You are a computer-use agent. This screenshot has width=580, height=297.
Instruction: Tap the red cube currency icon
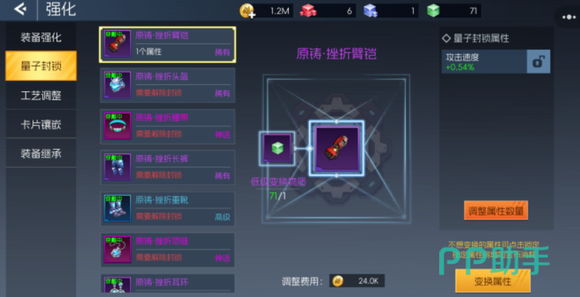coord(308,10)
